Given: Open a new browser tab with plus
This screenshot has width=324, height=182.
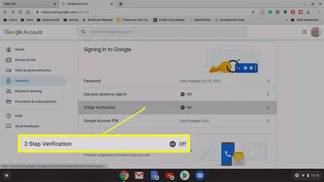Looking at the screenshot, I should (120, 4).
